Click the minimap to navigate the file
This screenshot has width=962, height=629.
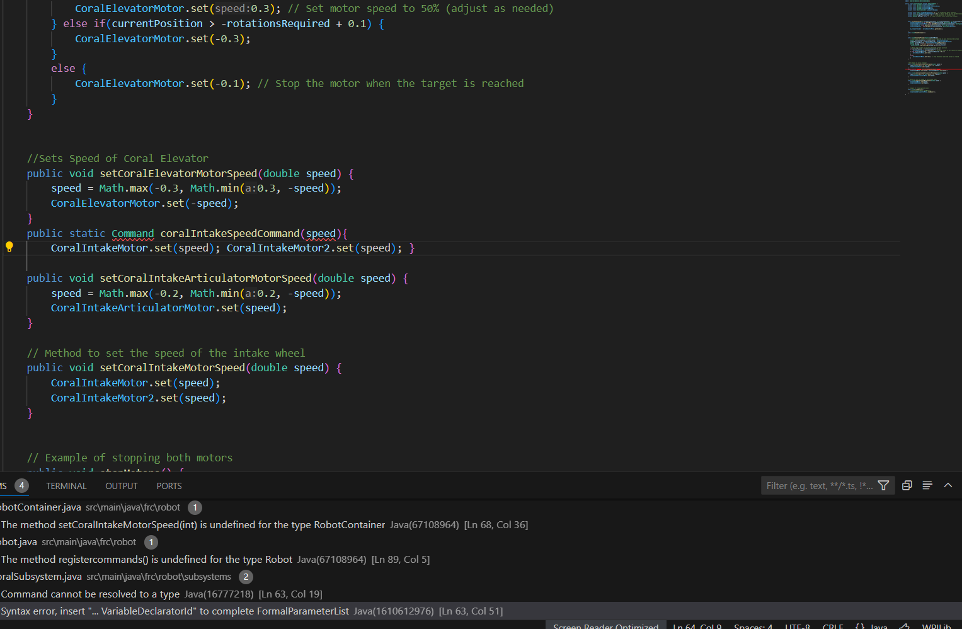pyautogui.click(x=932, y=47)
